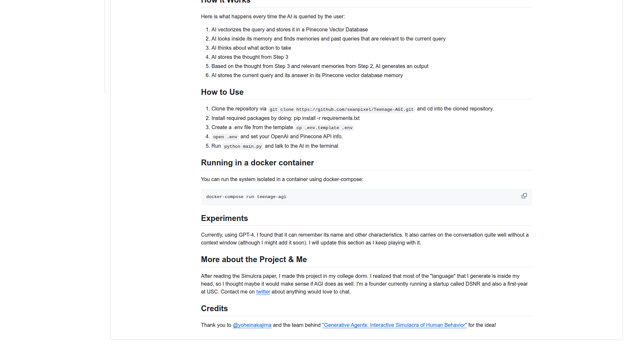Click the "python main.py" code snippet

coord(243,146)
